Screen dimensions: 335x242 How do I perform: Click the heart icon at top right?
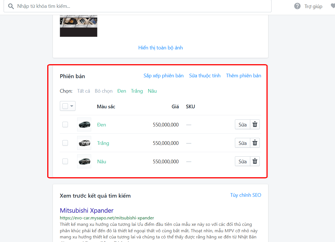[333, 6]
